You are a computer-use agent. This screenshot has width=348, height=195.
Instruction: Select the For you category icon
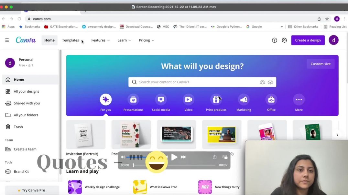tap(106, 99)
